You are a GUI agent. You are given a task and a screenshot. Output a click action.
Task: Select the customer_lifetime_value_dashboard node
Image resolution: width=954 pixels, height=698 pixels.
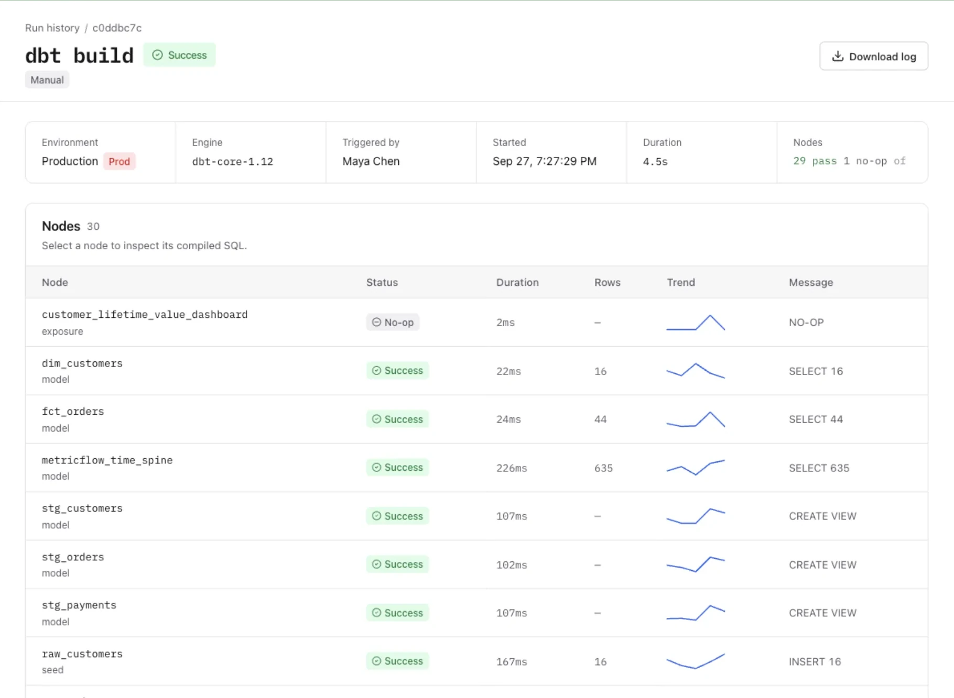[476, 322]
